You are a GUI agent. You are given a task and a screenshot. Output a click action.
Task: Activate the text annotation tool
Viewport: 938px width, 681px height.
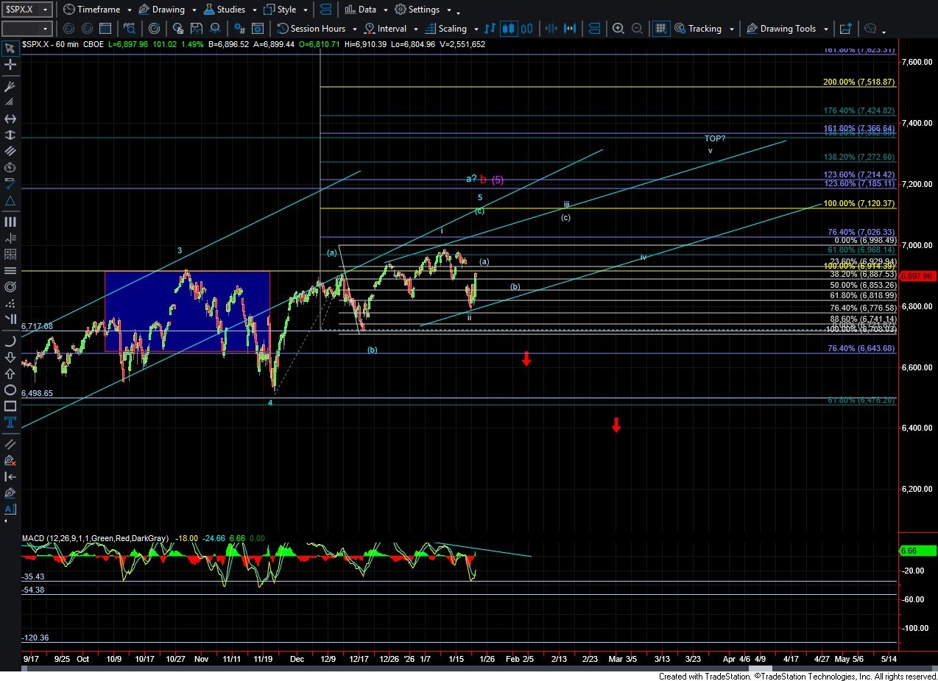10,423
